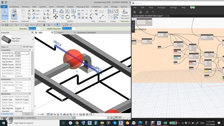Click the New file icon in Dynamo toolbar
224x126 pixels.
pyautogui.click(x=134, y=12)
